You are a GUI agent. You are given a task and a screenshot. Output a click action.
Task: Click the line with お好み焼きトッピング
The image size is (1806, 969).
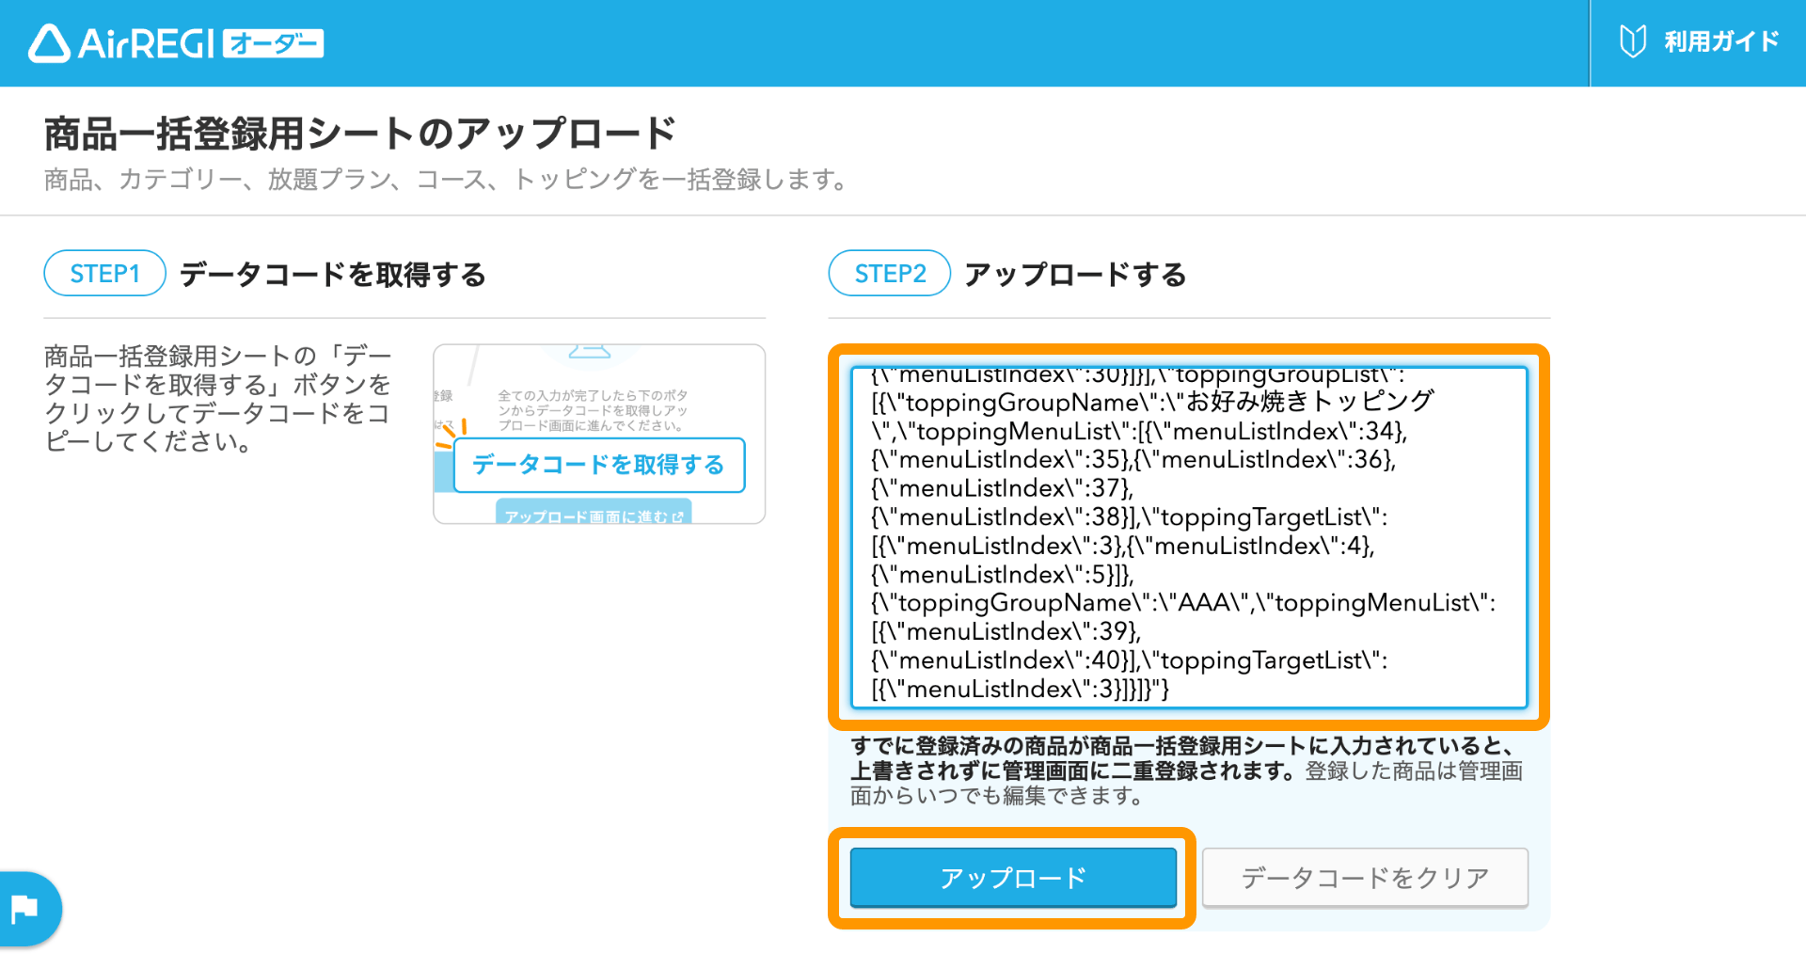pyautogui.click(x=1151, y=402)
